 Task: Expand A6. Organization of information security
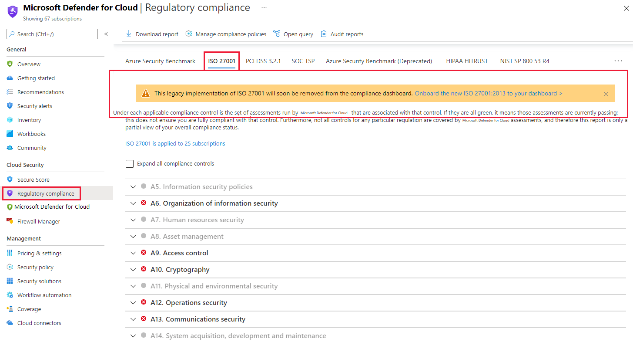[134, 203]
